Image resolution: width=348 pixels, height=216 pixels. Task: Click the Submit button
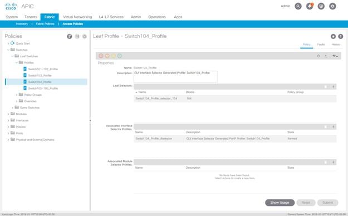pyautogui.click(x=327, y=203)
